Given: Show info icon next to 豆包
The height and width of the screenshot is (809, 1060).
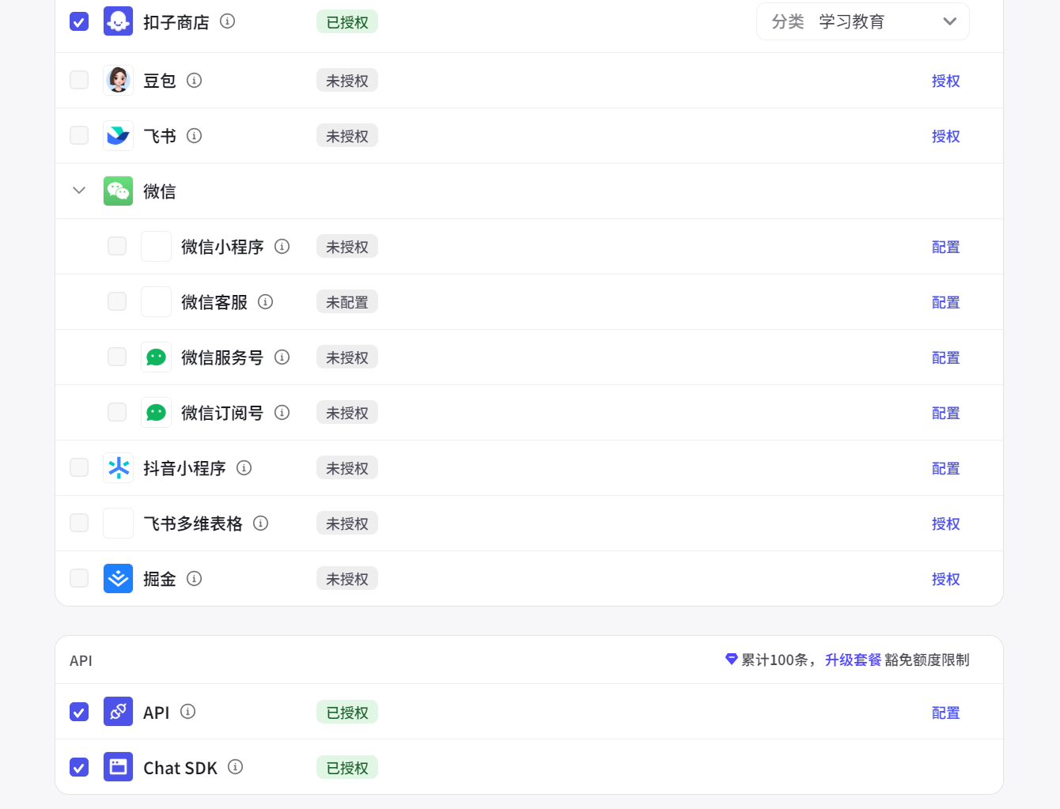Looking at the screenshot, I should click(x=194, y=80).
